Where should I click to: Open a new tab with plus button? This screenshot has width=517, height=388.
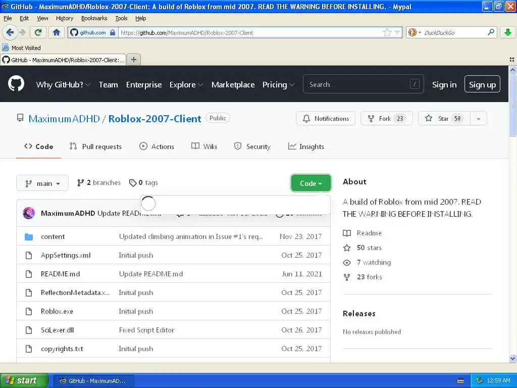click(x=133, y=60)
